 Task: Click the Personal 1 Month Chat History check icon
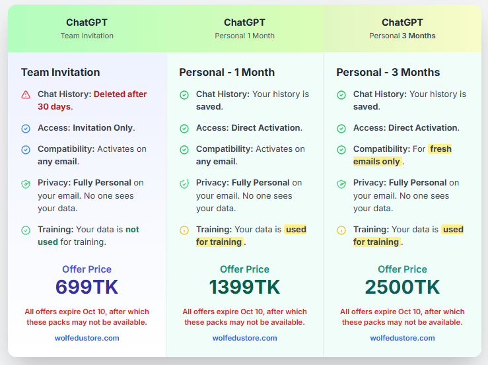pos(184,95)
